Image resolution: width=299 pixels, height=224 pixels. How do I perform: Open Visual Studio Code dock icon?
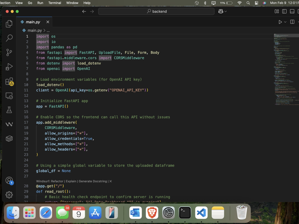(201, 213)
